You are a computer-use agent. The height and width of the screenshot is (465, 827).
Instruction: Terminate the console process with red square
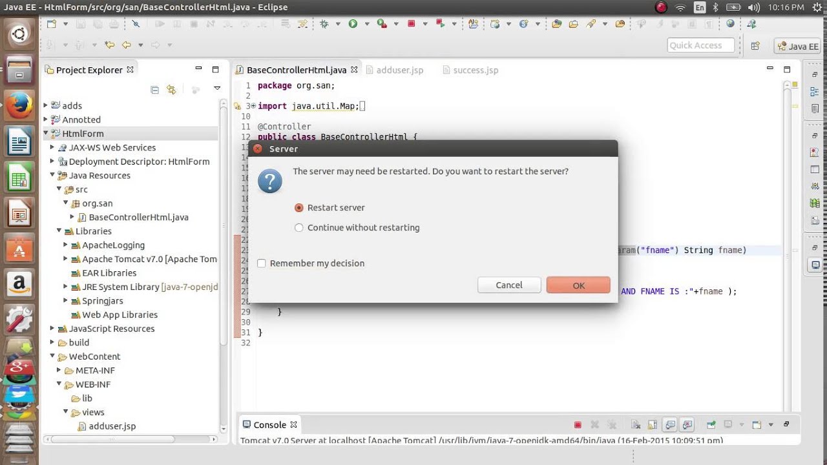[x=578, y=425]
